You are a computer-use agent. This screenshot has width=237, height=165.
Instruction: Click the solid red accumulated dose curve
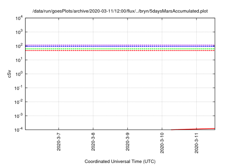pos(193,129)
